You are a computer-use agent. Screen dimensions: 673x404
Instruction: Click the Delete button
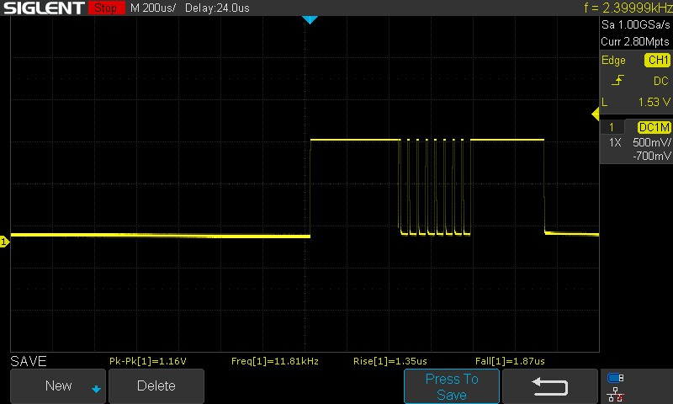pyautogui.click(x=156, y=386)
